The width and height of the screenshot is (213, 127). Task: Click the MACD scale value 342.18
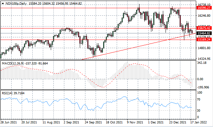[x=202, y=63]
